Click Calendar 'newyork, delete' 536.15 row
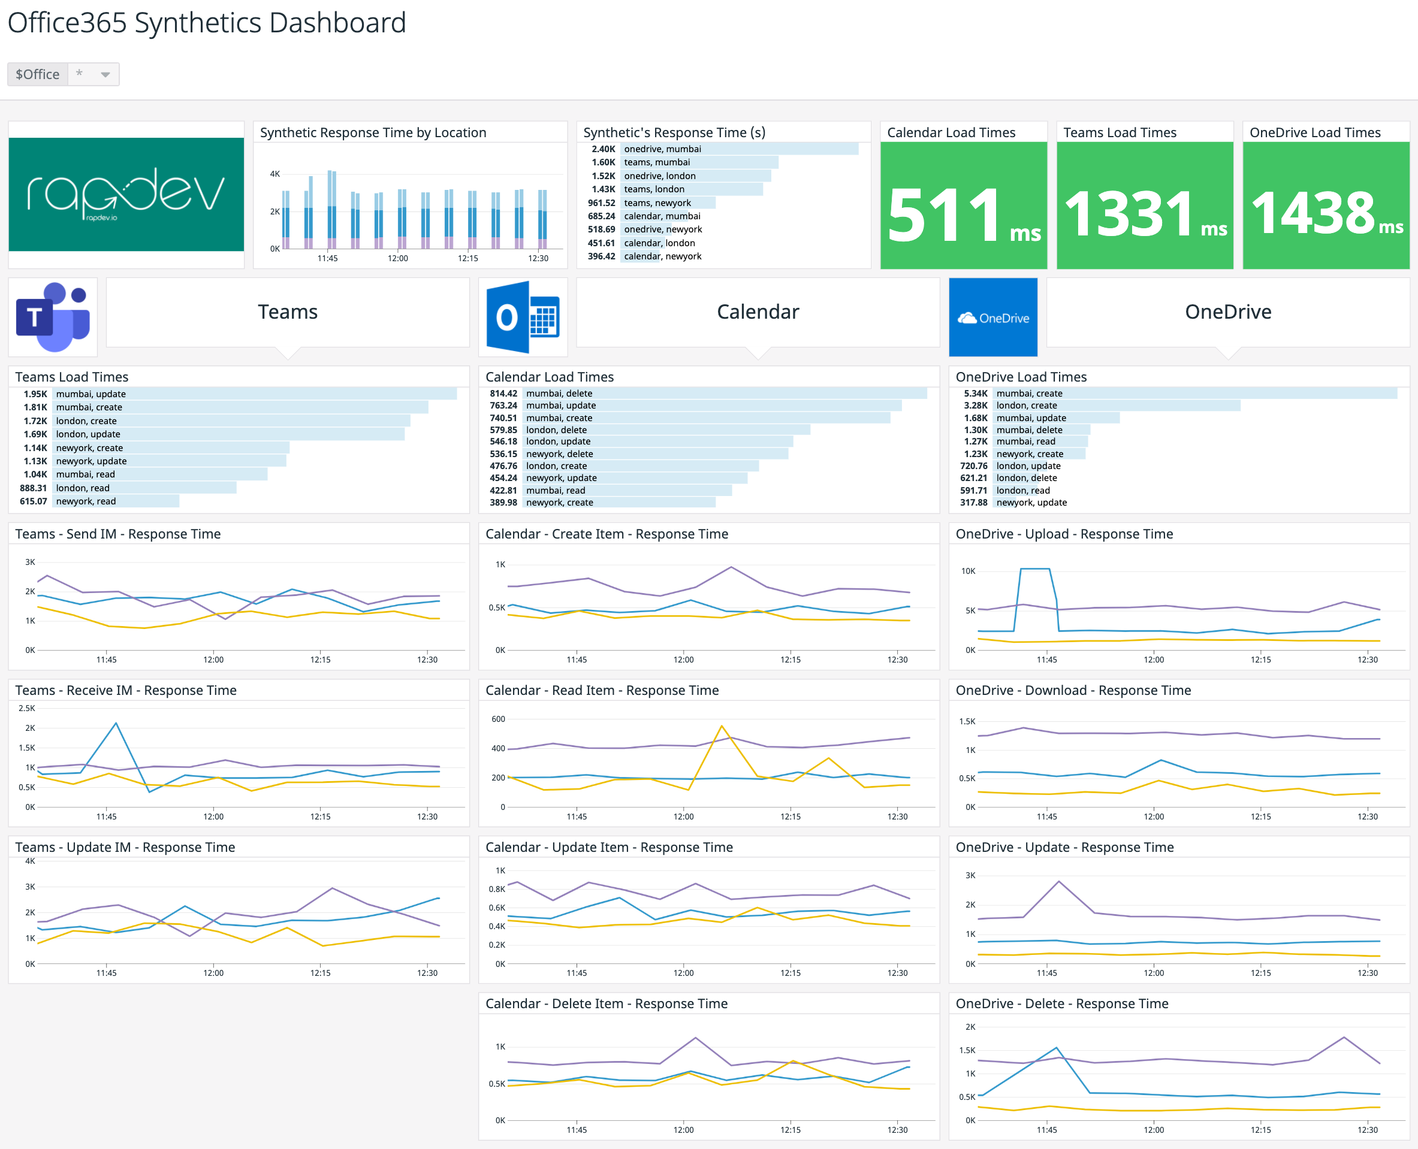1418x1149 pixels. click(708, 454)
